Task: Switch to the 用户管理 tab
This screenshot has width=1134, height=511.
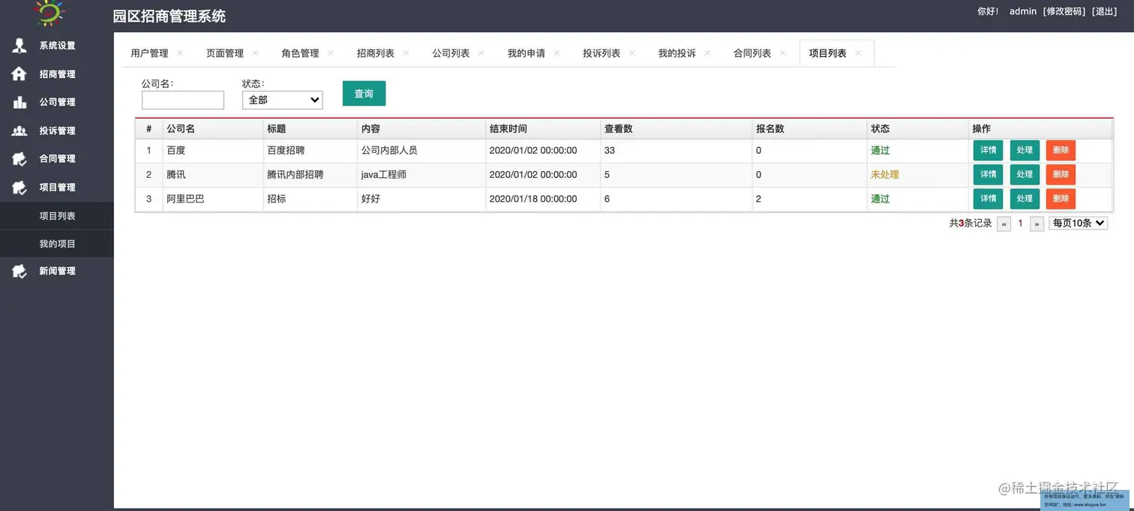Action: (149, 53)
